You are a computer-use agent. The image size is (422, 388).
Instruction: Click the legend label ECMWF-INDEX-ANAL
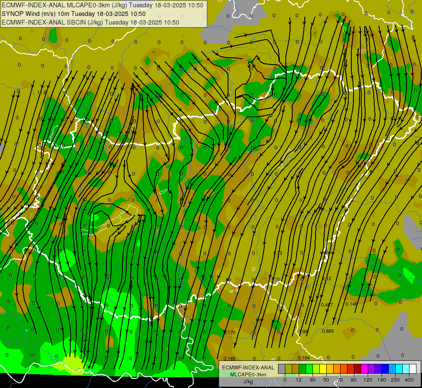(248, 368)
